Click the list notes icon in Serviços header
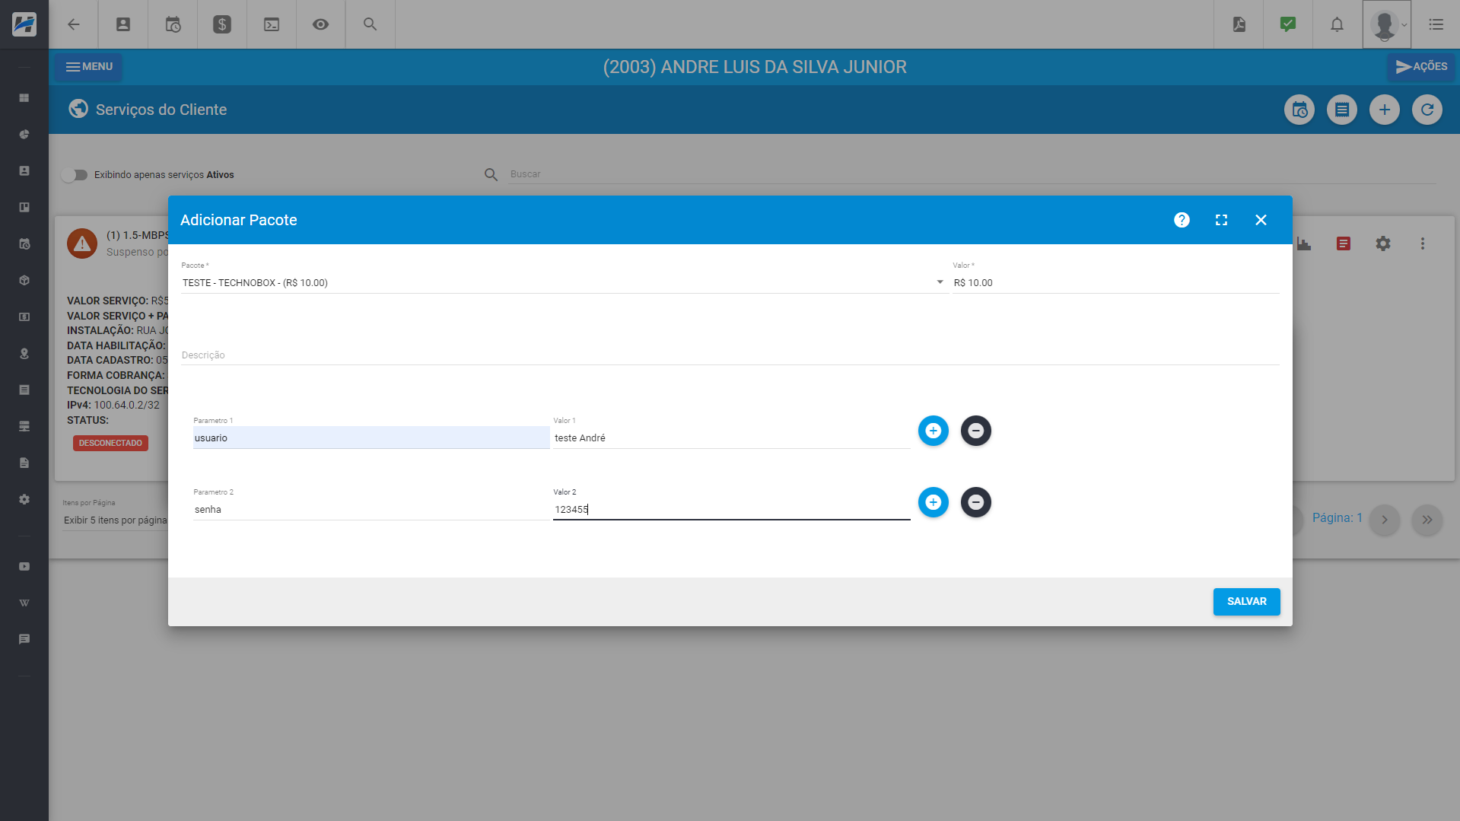Viewport: 1460px width, 821px height. tap(1342, 110)
